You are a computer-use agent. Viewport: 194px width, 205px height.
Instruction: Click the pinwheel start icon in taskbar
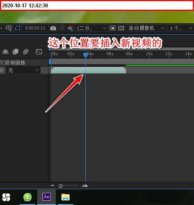coord(6,197)
